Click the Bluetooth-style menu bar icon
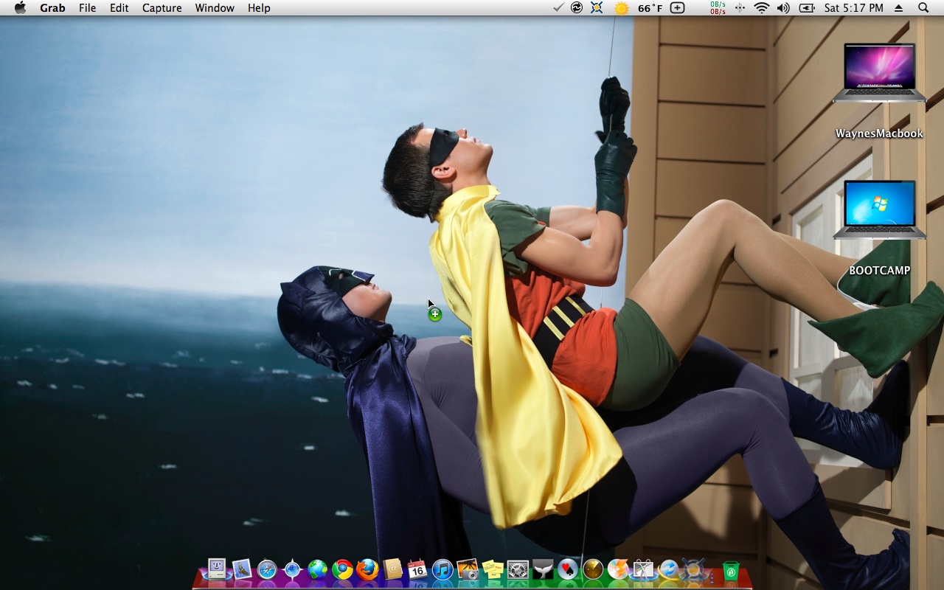The width and height of the screenshot is (944, 590). pos(740,8)
